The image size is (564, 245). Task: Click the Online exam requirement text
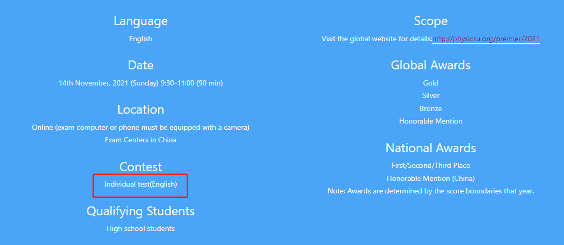pos(141,127)
